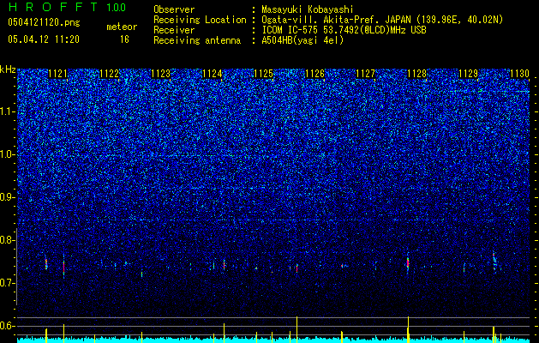Click the kHz axis unit label
The image size is (539, 343).
(x=8, y=69)
